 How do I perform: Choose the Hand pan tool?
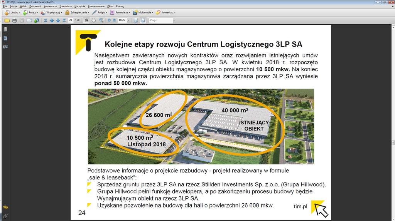coord(94,20)
